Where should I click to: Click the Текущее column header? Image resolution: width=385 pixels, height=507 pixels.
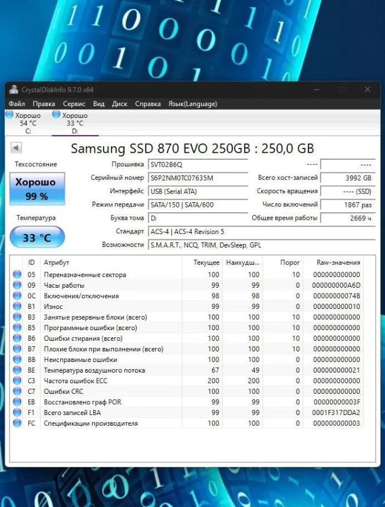(202, 262)
